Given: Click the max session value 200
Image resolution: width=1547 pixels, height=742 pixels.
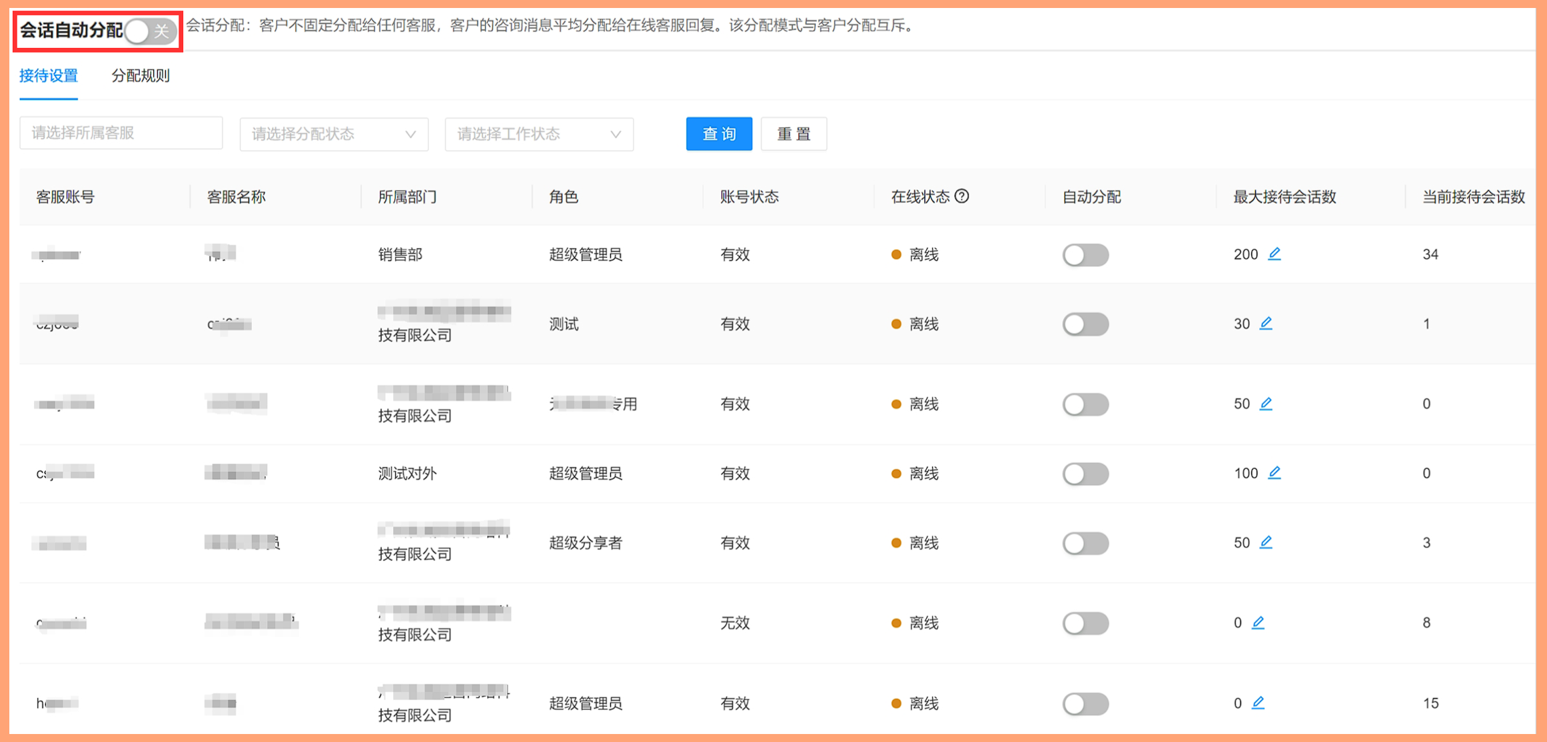Looking at the screenshot, I should point(1246,254).
